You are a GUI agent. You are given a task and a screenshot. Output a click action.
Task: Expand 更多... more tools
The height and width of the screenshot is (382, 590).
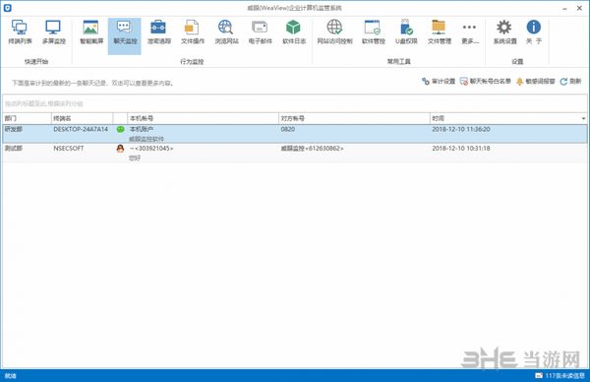470,32
